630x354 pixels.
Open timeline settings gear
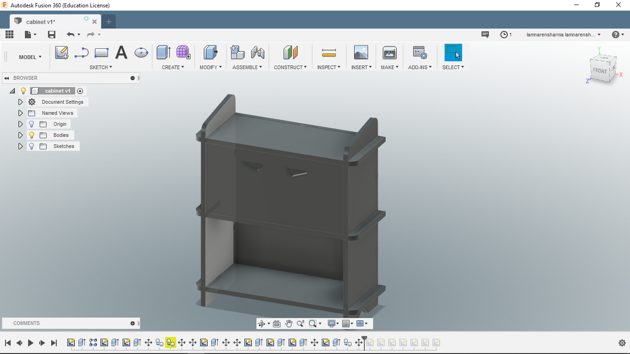(x=622, y=343)
